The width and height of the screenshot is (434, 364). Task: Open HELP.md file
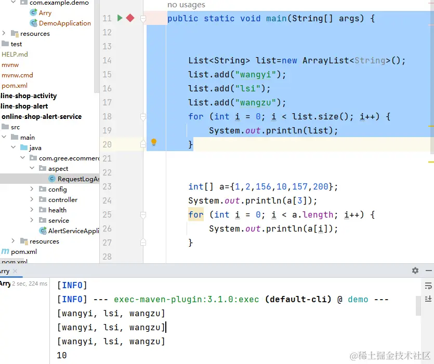(15, 54)
